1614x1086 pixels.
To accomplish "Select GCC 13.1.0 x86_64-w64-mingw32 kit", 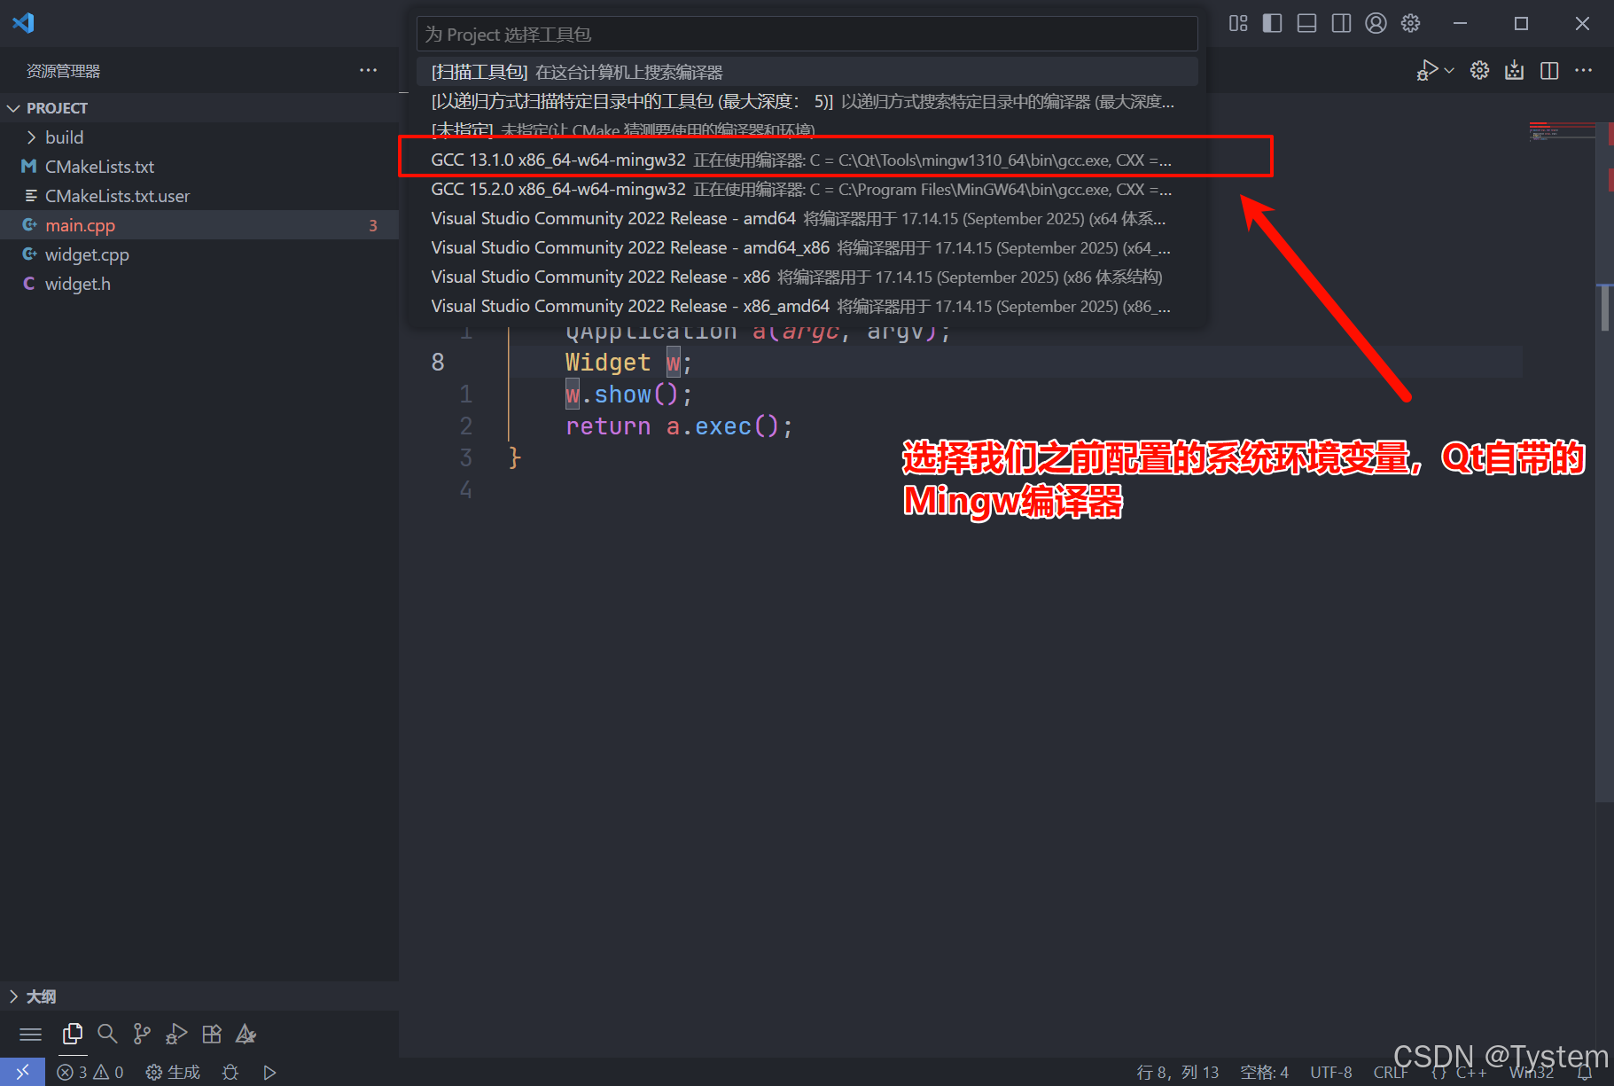I will (807, 160).
